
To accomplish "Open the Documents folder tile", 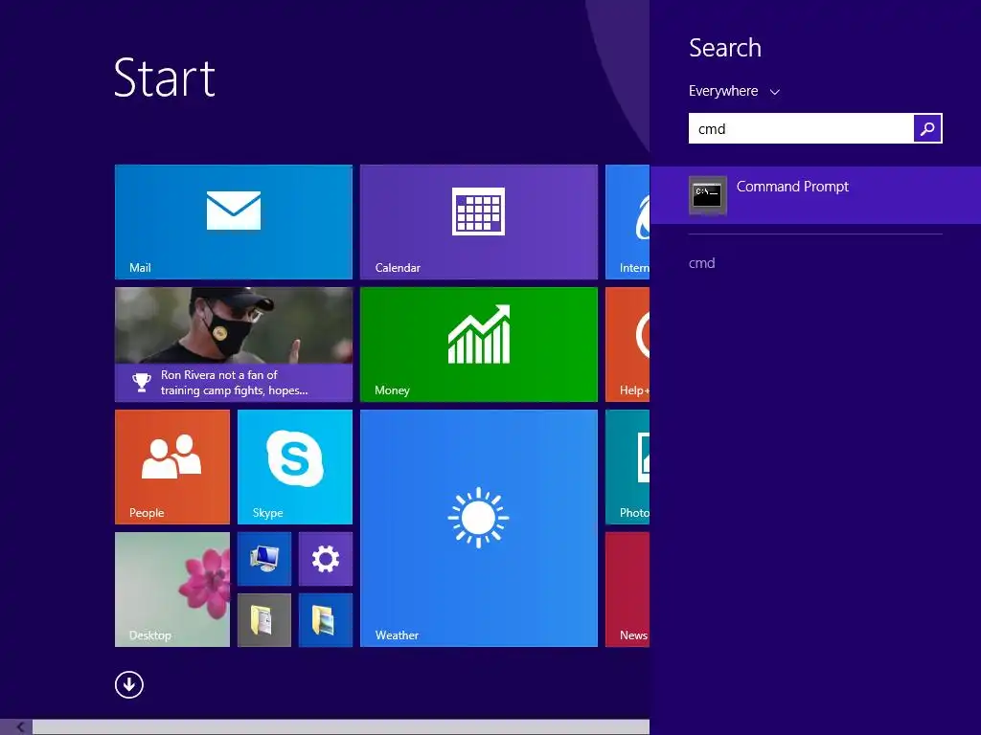I will pos(264,620).
